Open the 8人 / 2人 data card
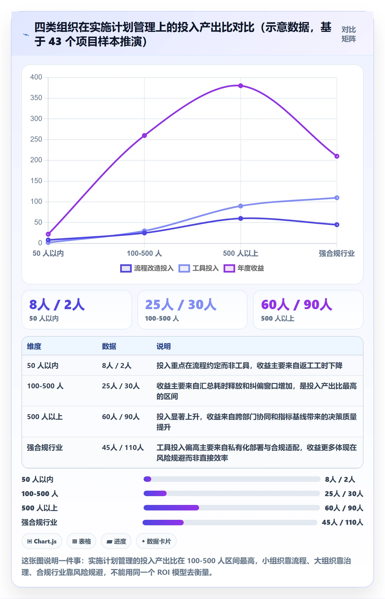This screenshot has height=599, width=385. coord(77,310)
